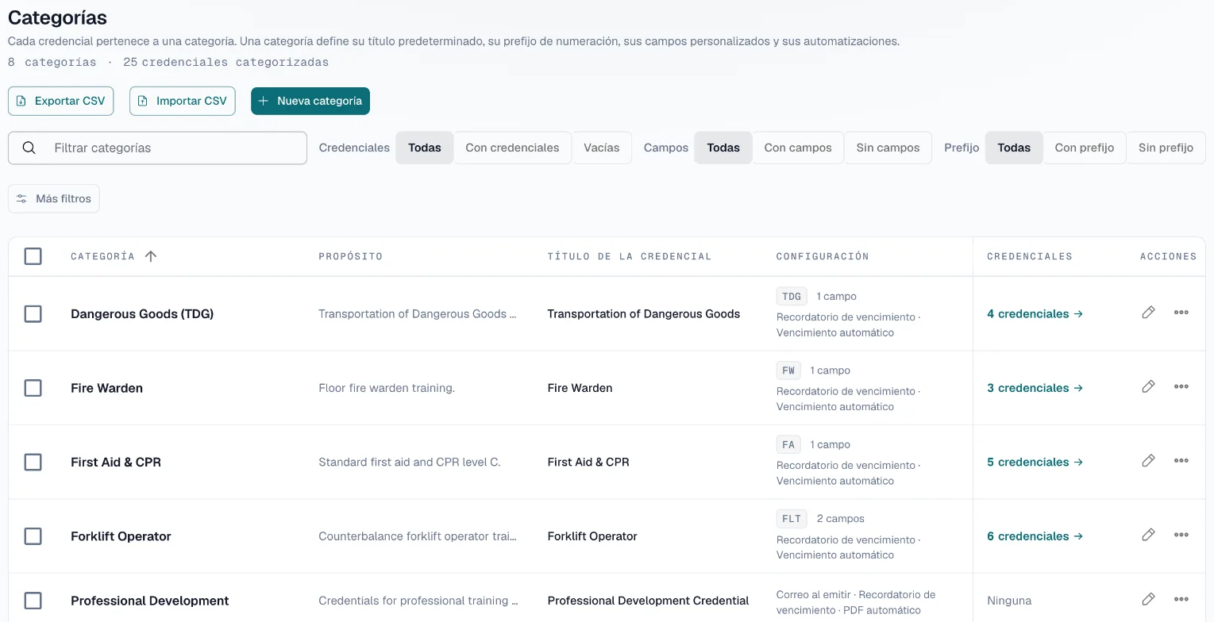Open the 3 credenciales link for Fire Warden

[x=1035, y=388]
